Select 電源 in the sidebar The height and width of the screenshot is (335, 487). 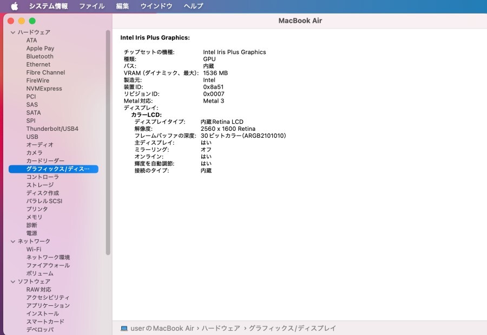pyautogui.click(x=31, y=233)
